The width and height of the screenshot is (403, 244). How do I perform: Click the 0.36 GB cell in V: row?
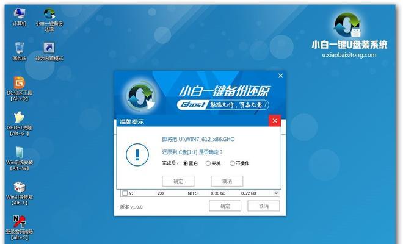218,193
